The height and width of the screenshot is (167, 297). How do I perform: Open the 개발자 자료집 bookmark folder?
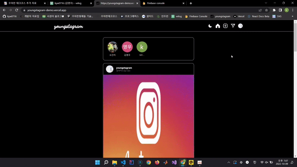click(30, 16)
